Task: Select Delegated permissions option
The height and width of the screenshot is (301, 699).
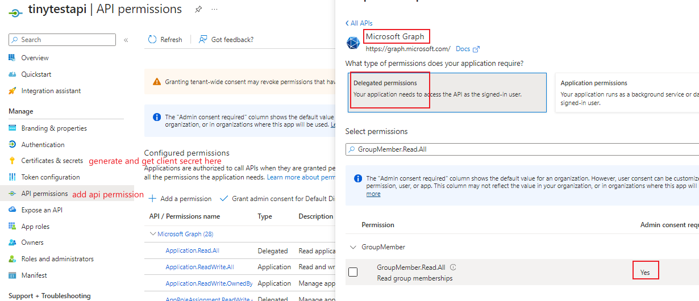Action: (x=446, y=93)
